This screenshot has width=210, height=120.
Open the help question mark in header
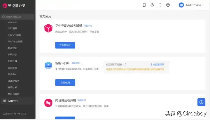pyautogui.click(x=168, y=5)
